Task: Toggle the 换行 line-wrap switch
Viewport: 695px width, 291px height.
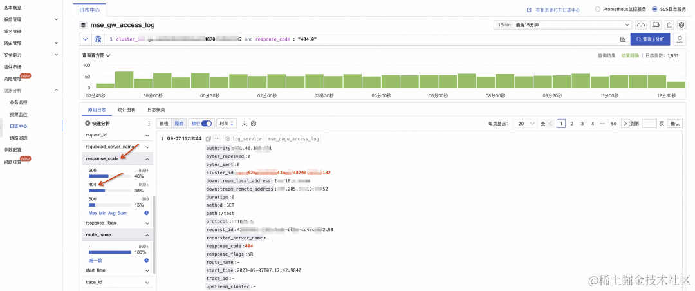Action: coord(207,124)
